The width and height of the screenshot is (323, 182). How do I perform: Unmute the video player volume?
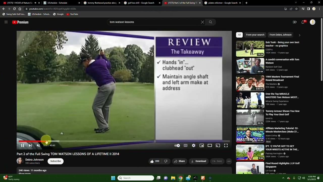click(x=38, y=145)
